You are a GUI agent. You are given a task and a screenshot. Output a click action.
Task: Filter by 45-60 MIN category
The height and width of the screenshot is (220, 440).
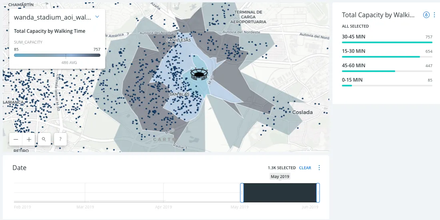(x=354, y=66)
